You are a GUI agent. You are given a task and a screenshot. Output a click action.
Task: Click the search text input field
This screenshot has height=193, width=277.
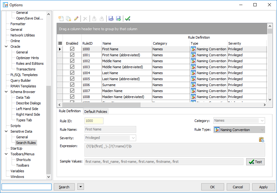pos(26,187)
